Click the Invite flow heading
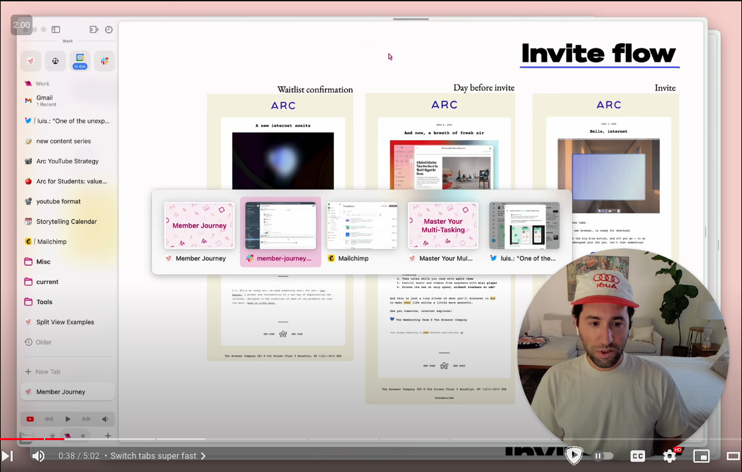 click(x=599, y=54)
